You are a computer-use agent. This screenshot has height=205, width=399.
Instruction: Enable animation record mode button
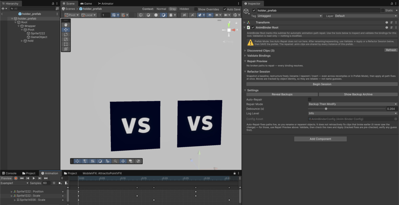point(16,178)
